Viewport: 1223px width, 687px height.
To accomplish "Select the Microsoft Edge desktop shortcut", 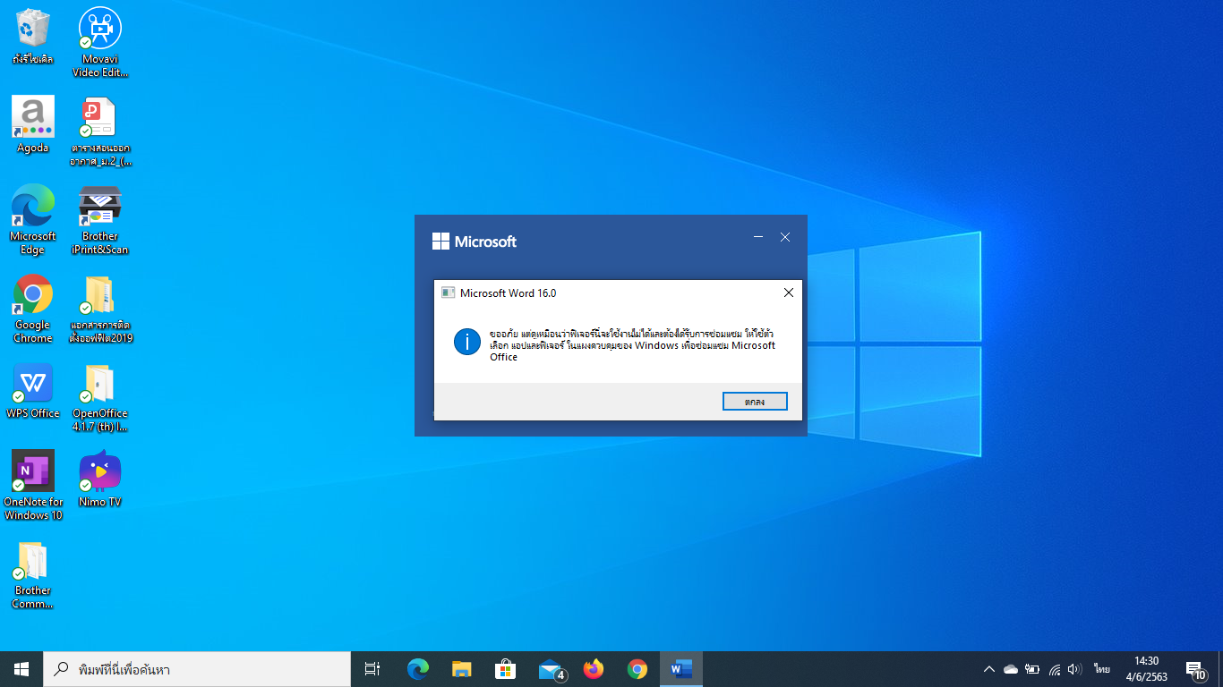I will pos(33,219).
